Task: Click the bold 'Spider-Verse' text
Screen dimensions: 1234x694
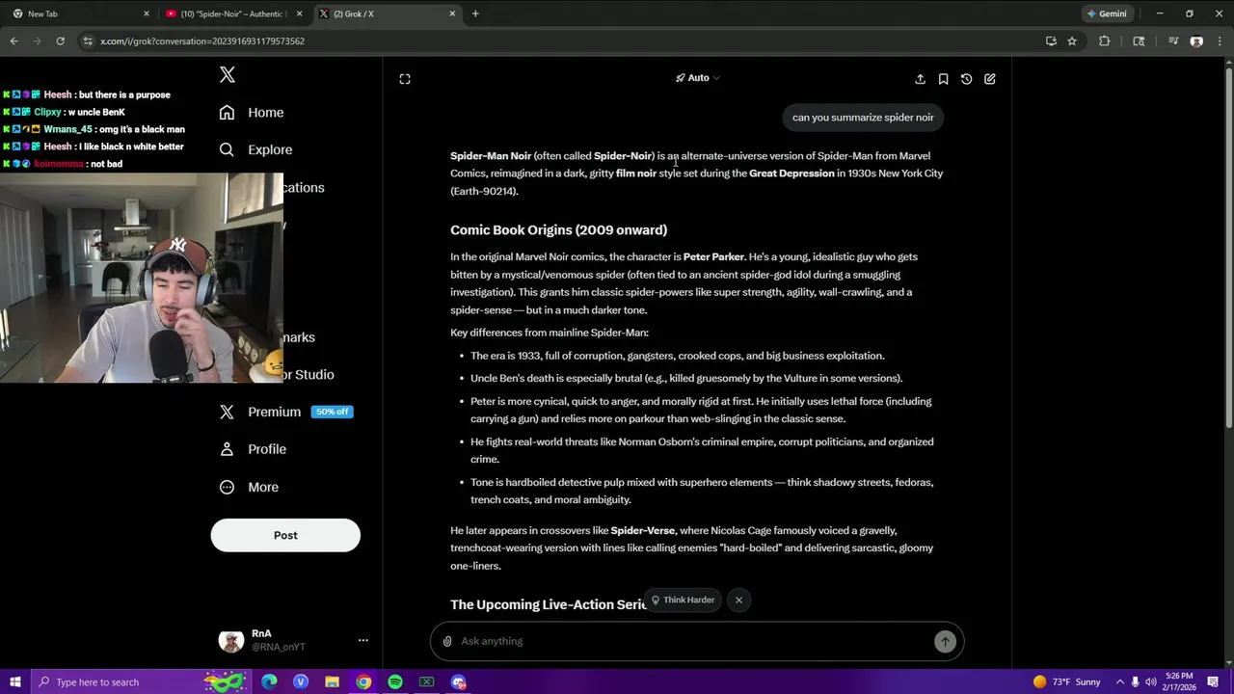Action: [643, 530]
